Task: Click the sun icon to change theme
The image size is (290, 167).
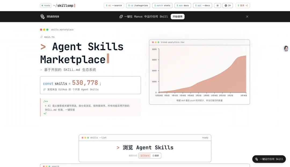Action: tap(218, 5)
